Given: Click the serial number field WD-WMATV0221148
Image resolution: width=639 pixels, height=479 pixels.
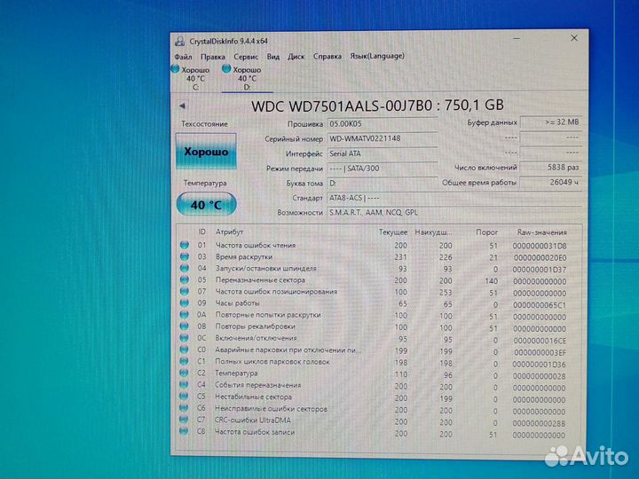Looking at the screenshot, I should pyautogui.click(x=383, y=139).
